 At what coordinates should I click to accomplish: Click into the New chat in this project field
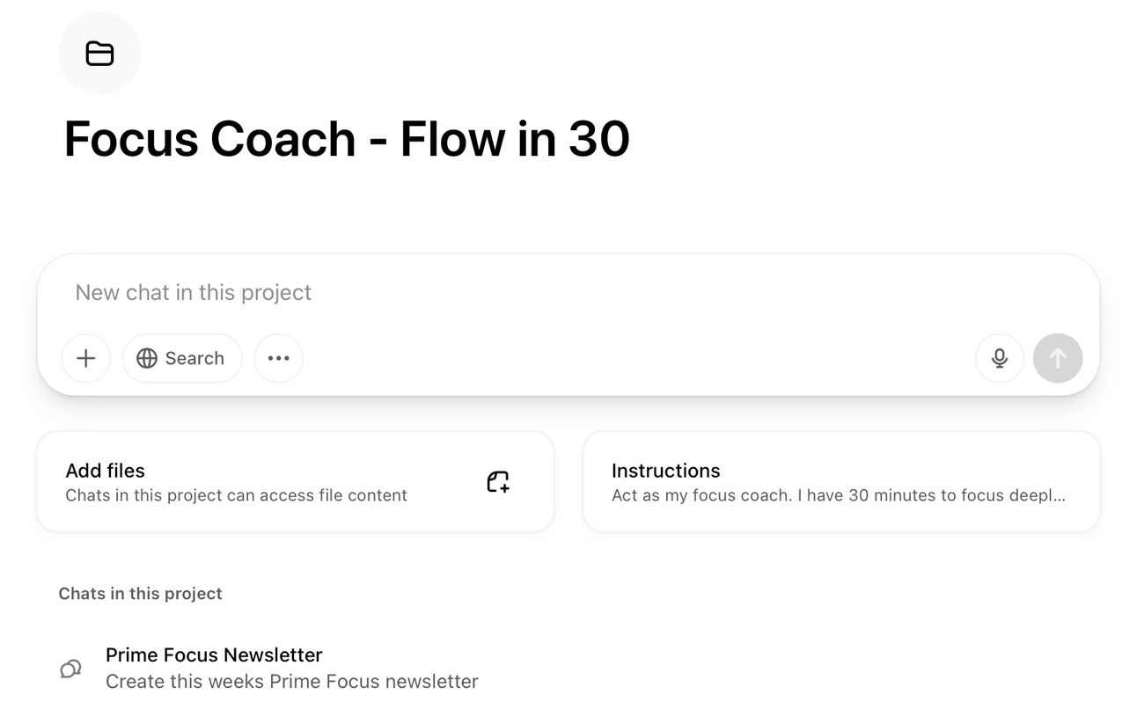point(528,293)
